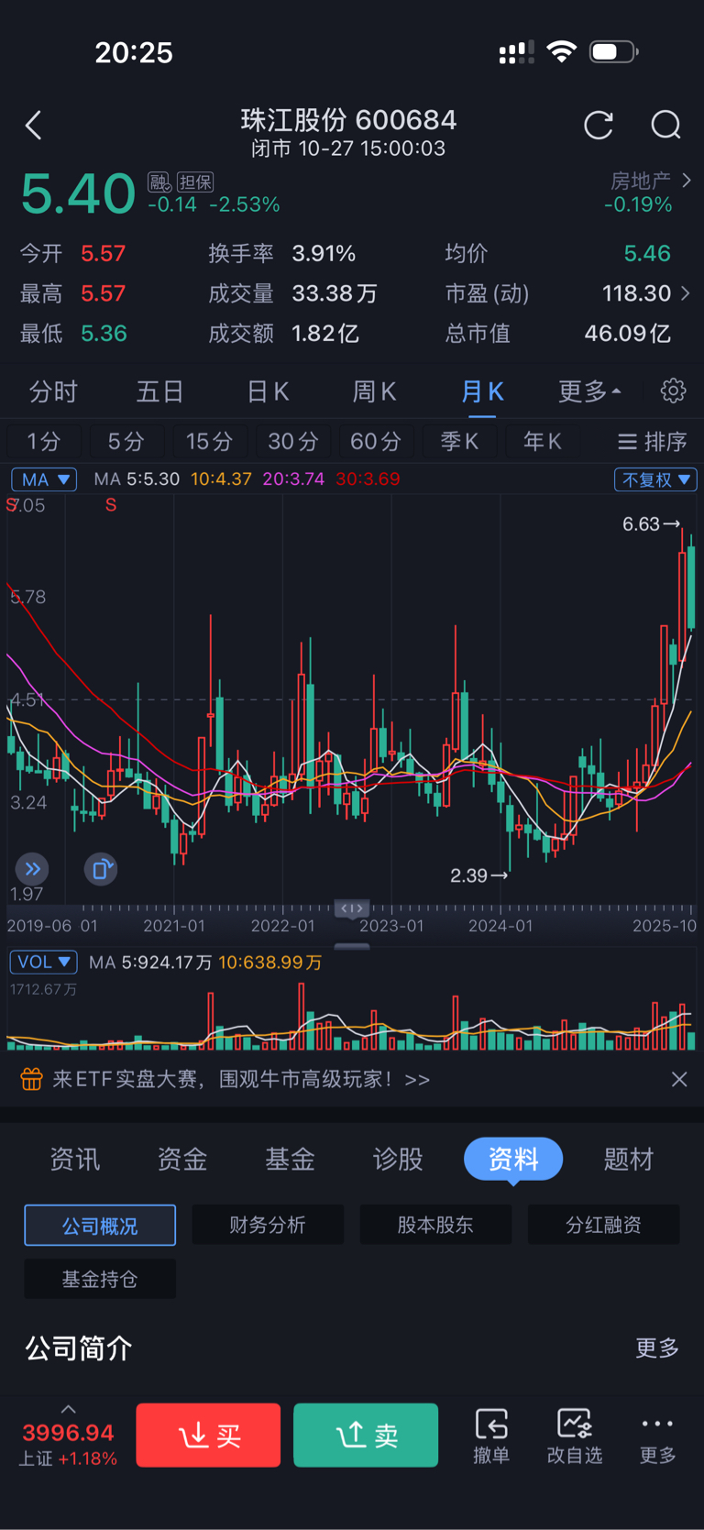Tap 改自选 edit watchlist icon

point(575,1436)
